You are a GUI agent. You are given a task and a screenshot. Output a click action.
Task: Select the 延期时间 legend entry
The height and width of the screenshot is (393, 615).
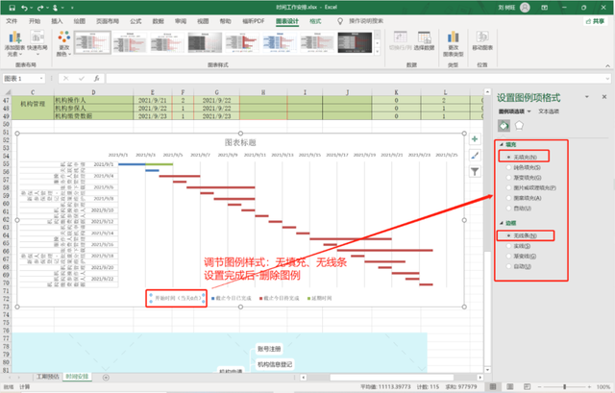(320, 298)
